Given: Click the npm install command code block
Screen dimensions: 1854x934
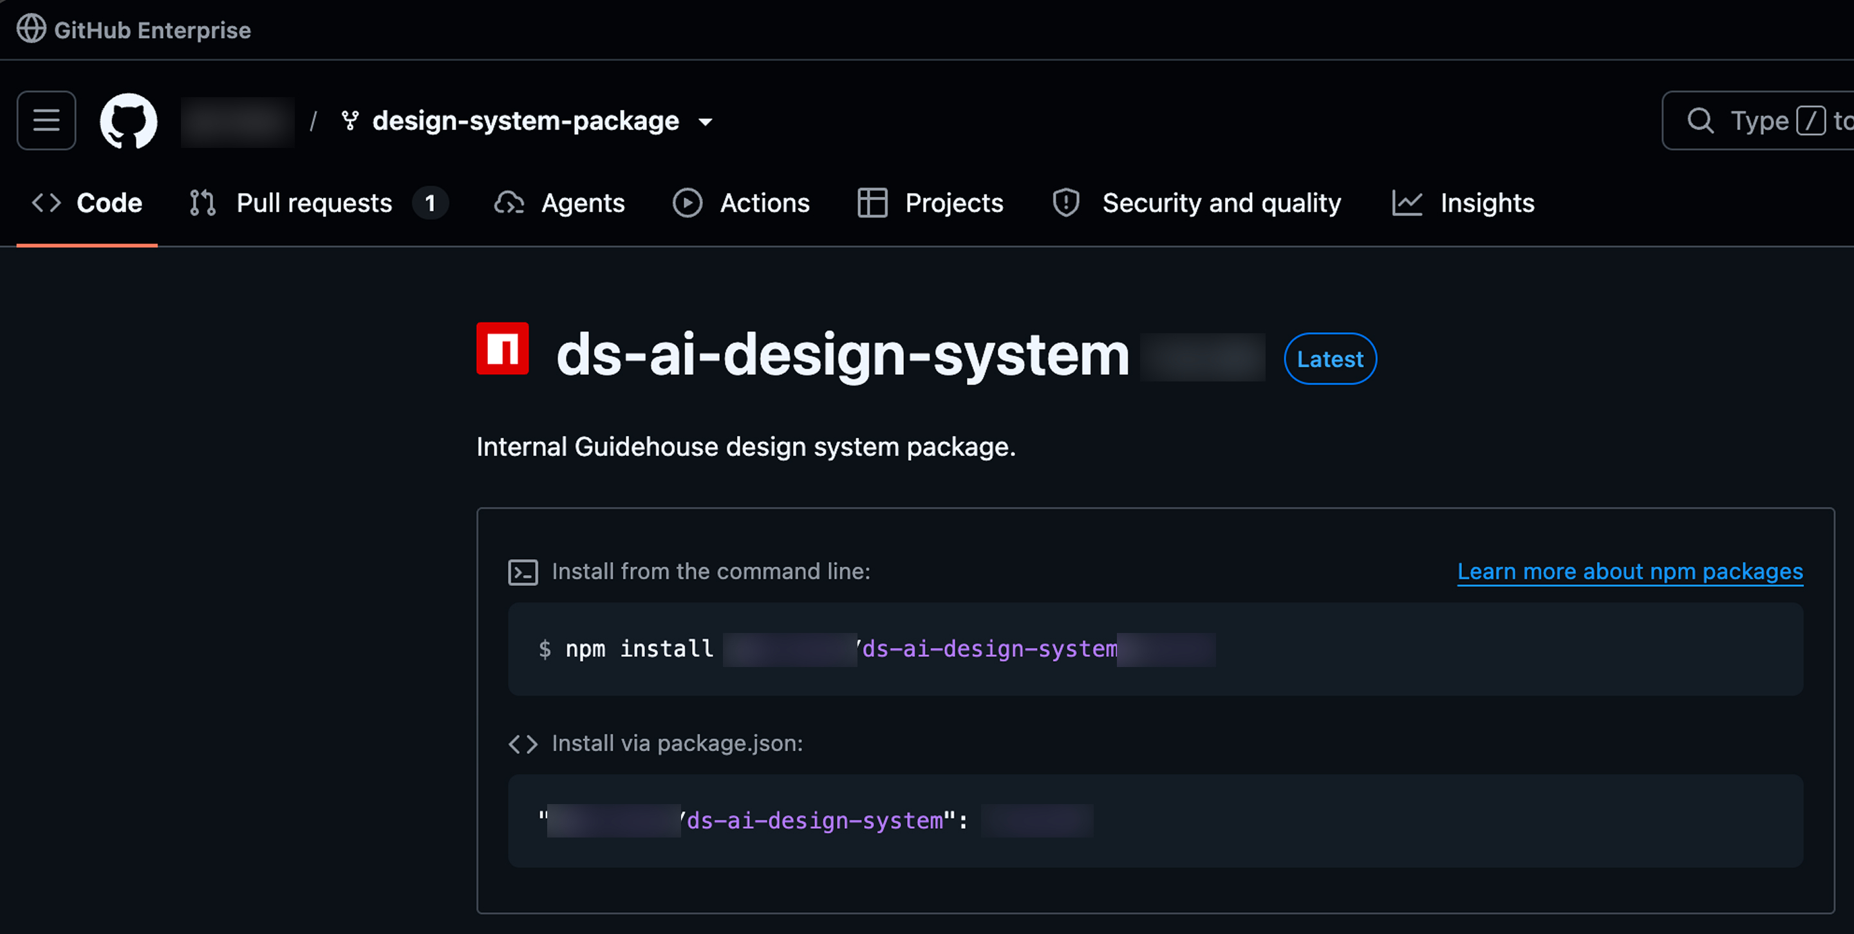Looking at the screenshot, I should click(x=1155, y=649).
